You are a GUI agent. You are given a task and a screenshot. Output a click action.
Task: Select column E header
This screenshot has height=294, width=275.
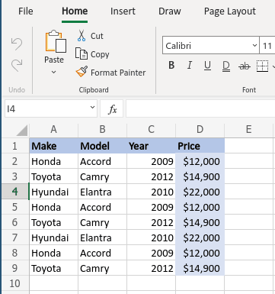pyautogui.click(x=248, y=130)
